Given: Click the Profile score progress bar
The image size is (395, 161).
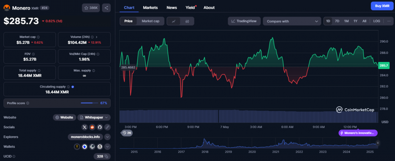Looking at the screenshot, I should pos(89,103).
